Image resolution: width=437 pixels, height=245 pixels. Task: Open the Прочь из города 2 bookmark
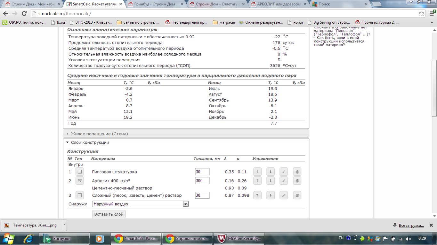(376, 22)
